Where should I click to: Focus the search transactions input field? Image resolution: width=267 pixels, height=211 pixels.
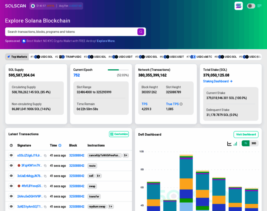point(72,32)
